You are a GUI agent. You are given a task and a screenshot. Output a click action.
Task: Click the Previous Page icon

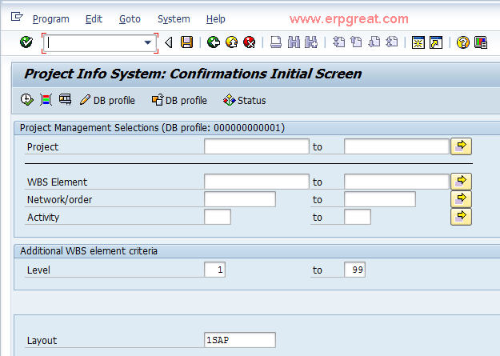[x=356, y=42]
